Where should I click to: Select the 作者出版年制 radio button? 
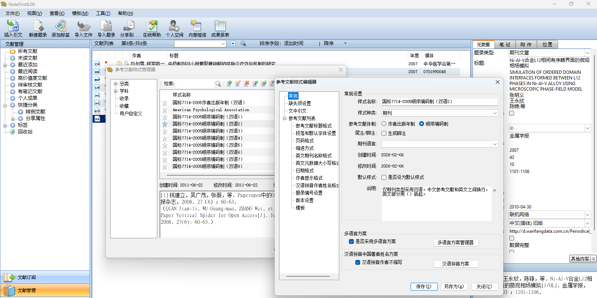(x=384, y=124)
